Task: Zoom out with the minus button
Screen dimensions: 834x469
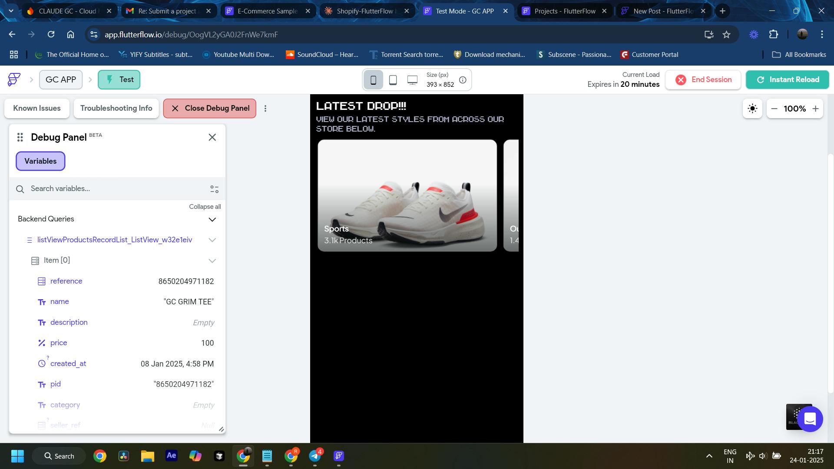Action: (774, 109)
